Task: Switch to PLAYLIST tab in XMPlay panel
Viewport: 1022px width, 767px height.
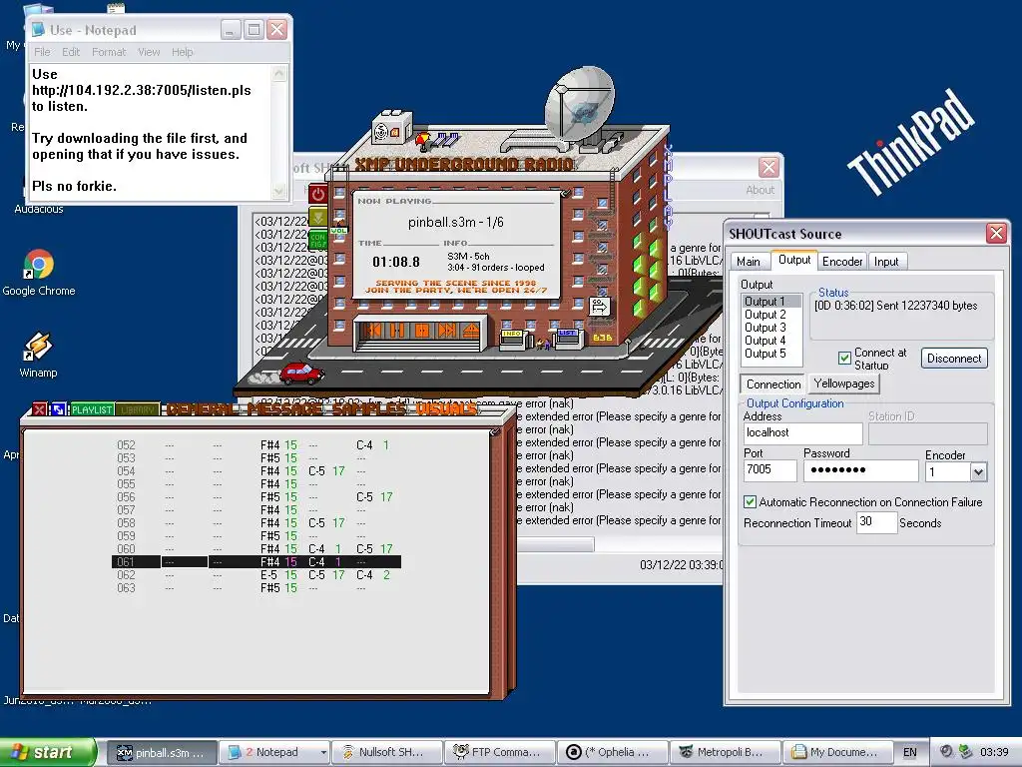Action: pos(92,409)
